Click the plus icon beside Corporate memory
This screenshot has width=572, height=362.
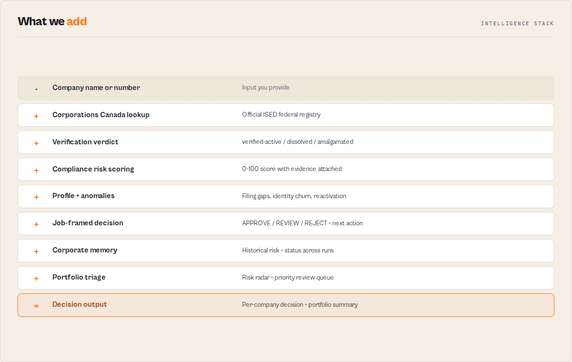[x=36, y=251]
